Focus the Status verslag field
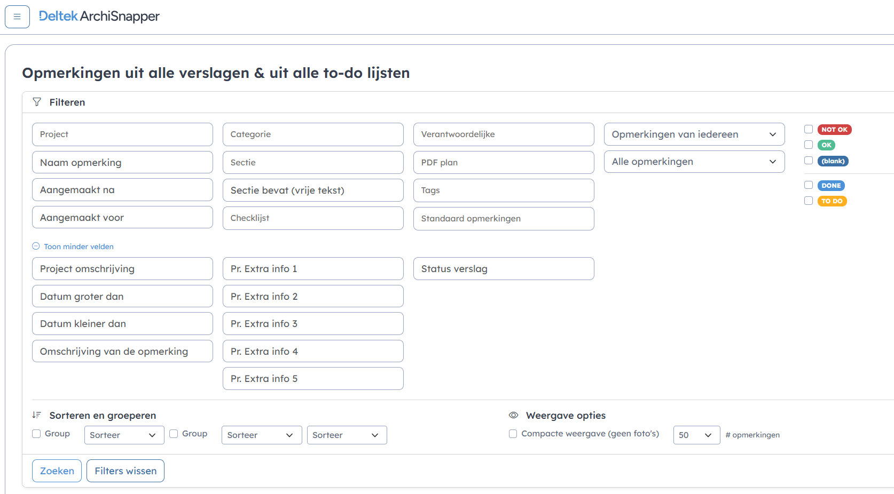Viewport: 894px width, 494px height. pyautogui.click(x=504, y=269)
